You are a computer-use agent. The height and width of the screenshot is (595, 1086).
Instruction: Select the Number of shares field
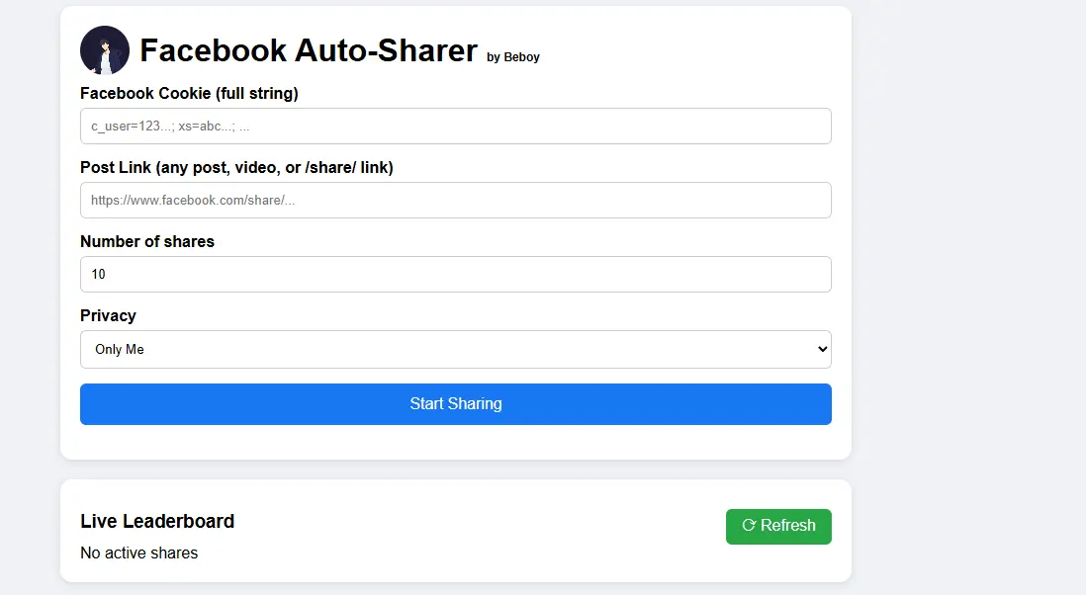point(456,274)
